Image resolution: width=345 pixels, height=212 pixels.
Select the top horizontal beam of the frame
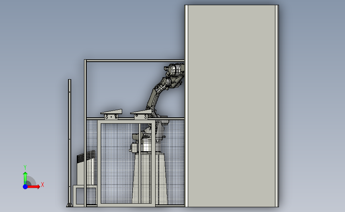pos(134,61)
